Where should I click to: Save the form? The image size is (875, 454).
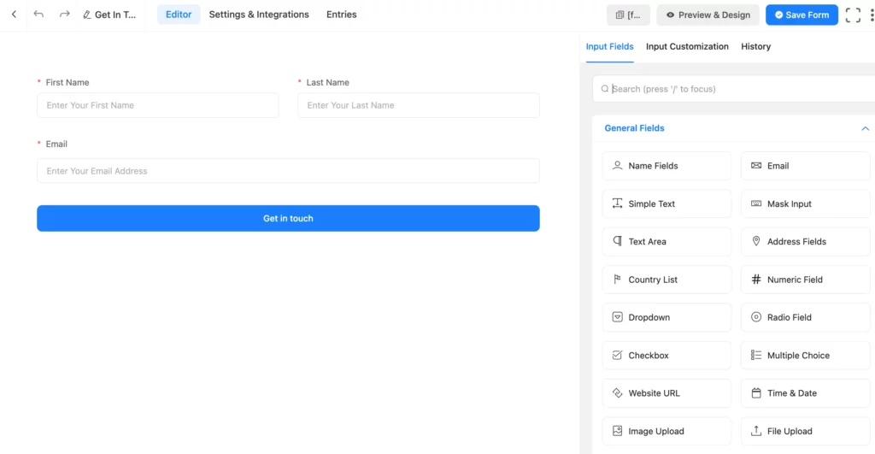(802, 15)
